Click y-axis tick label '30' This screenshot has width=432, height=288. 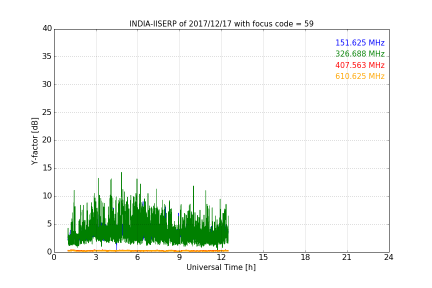click(47, 84)
